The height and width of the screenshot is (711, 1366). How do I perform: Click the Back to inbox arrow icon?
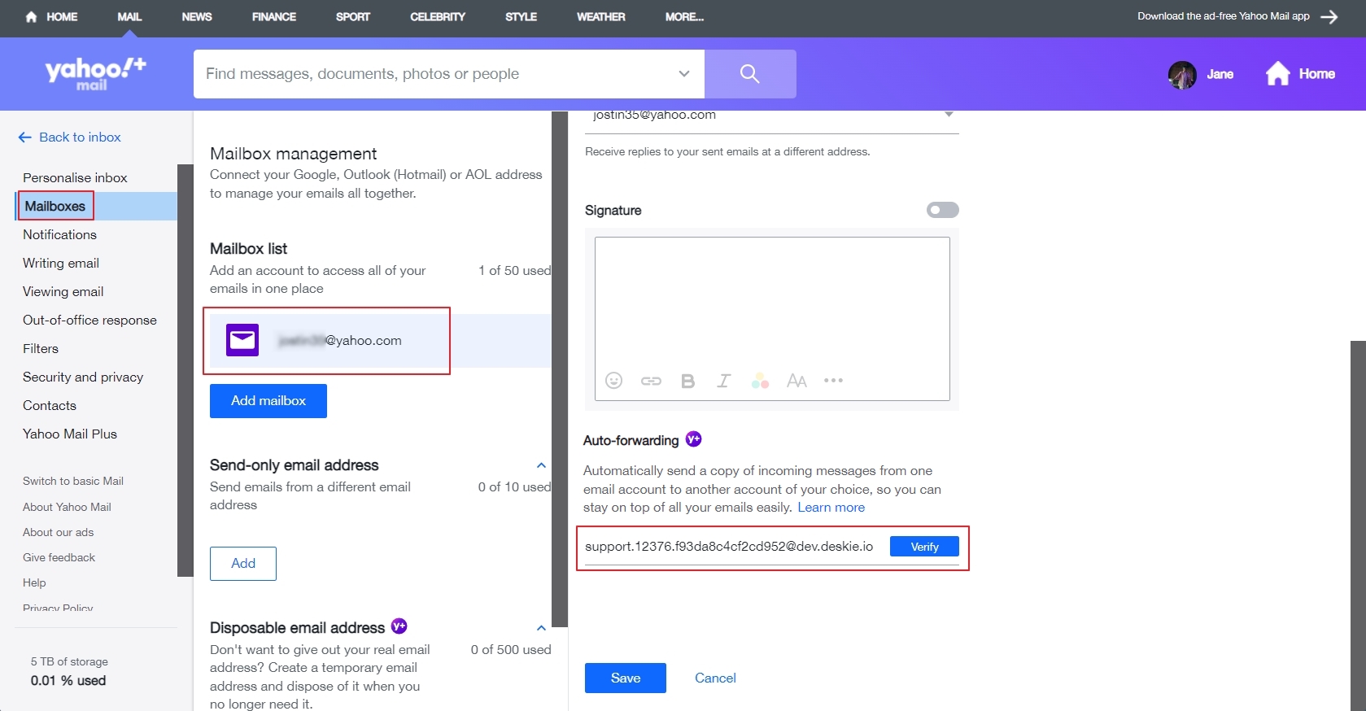(25, 137)
